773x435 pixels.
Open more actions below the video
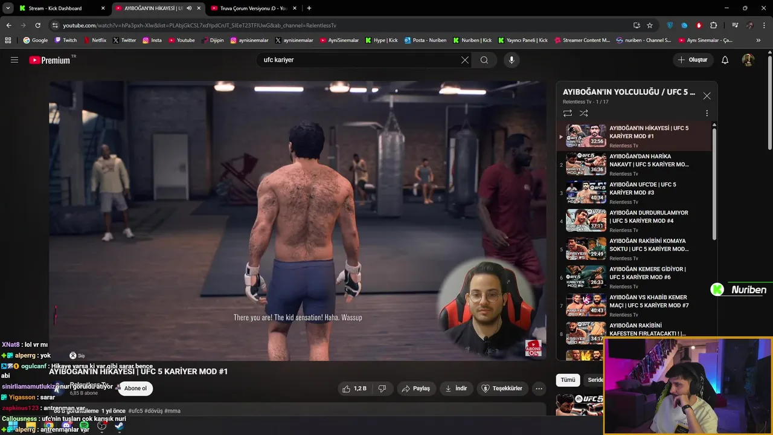coord(539,388)
